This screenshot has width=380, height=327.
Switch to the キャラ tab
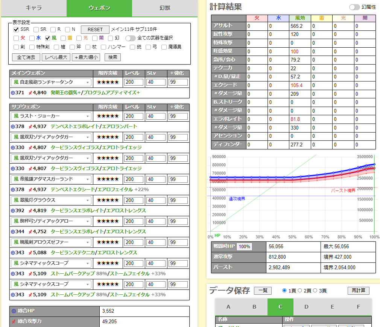(x=33, y=8)
